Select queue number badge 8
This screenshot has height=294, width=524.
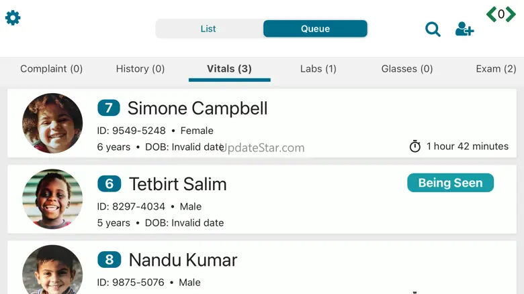[110, 260]
